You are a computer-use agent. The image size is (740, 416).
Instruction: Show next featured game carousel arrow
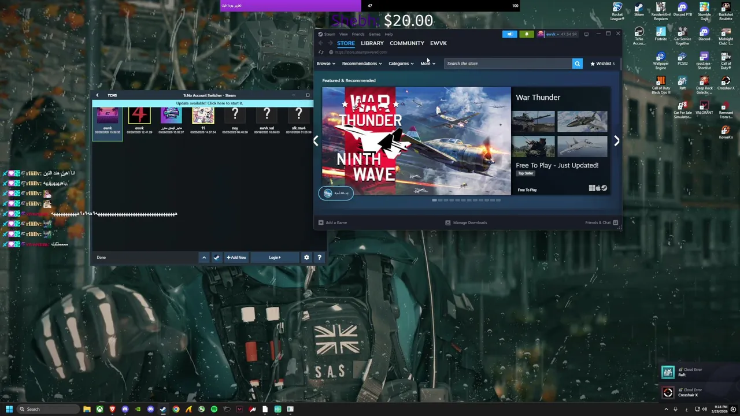click(x=616, y=141)
